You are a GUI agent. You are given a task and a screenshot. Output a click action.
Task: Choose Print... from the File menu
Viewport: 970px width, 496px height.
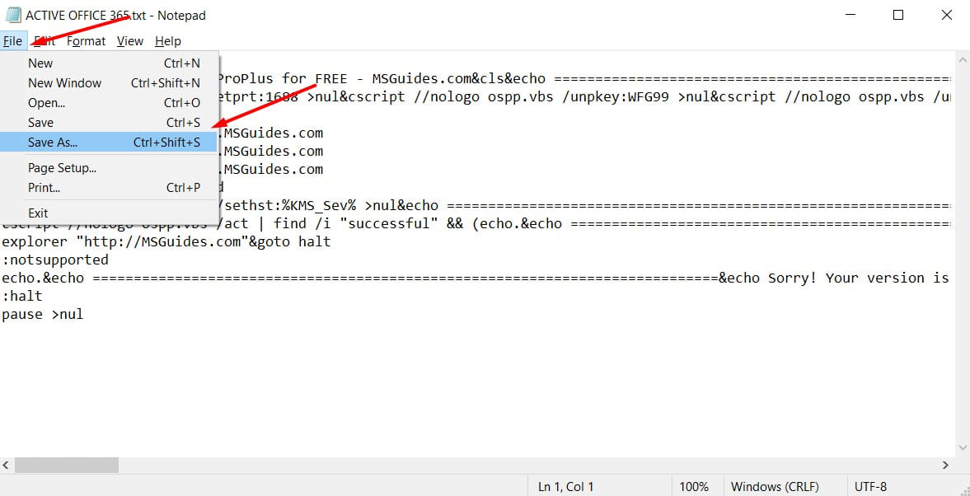(x=110, y=187)
